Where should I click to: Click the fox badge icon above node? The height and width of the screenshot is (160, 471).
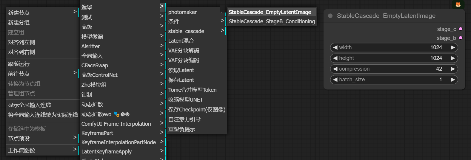click(x=458, y=4)
